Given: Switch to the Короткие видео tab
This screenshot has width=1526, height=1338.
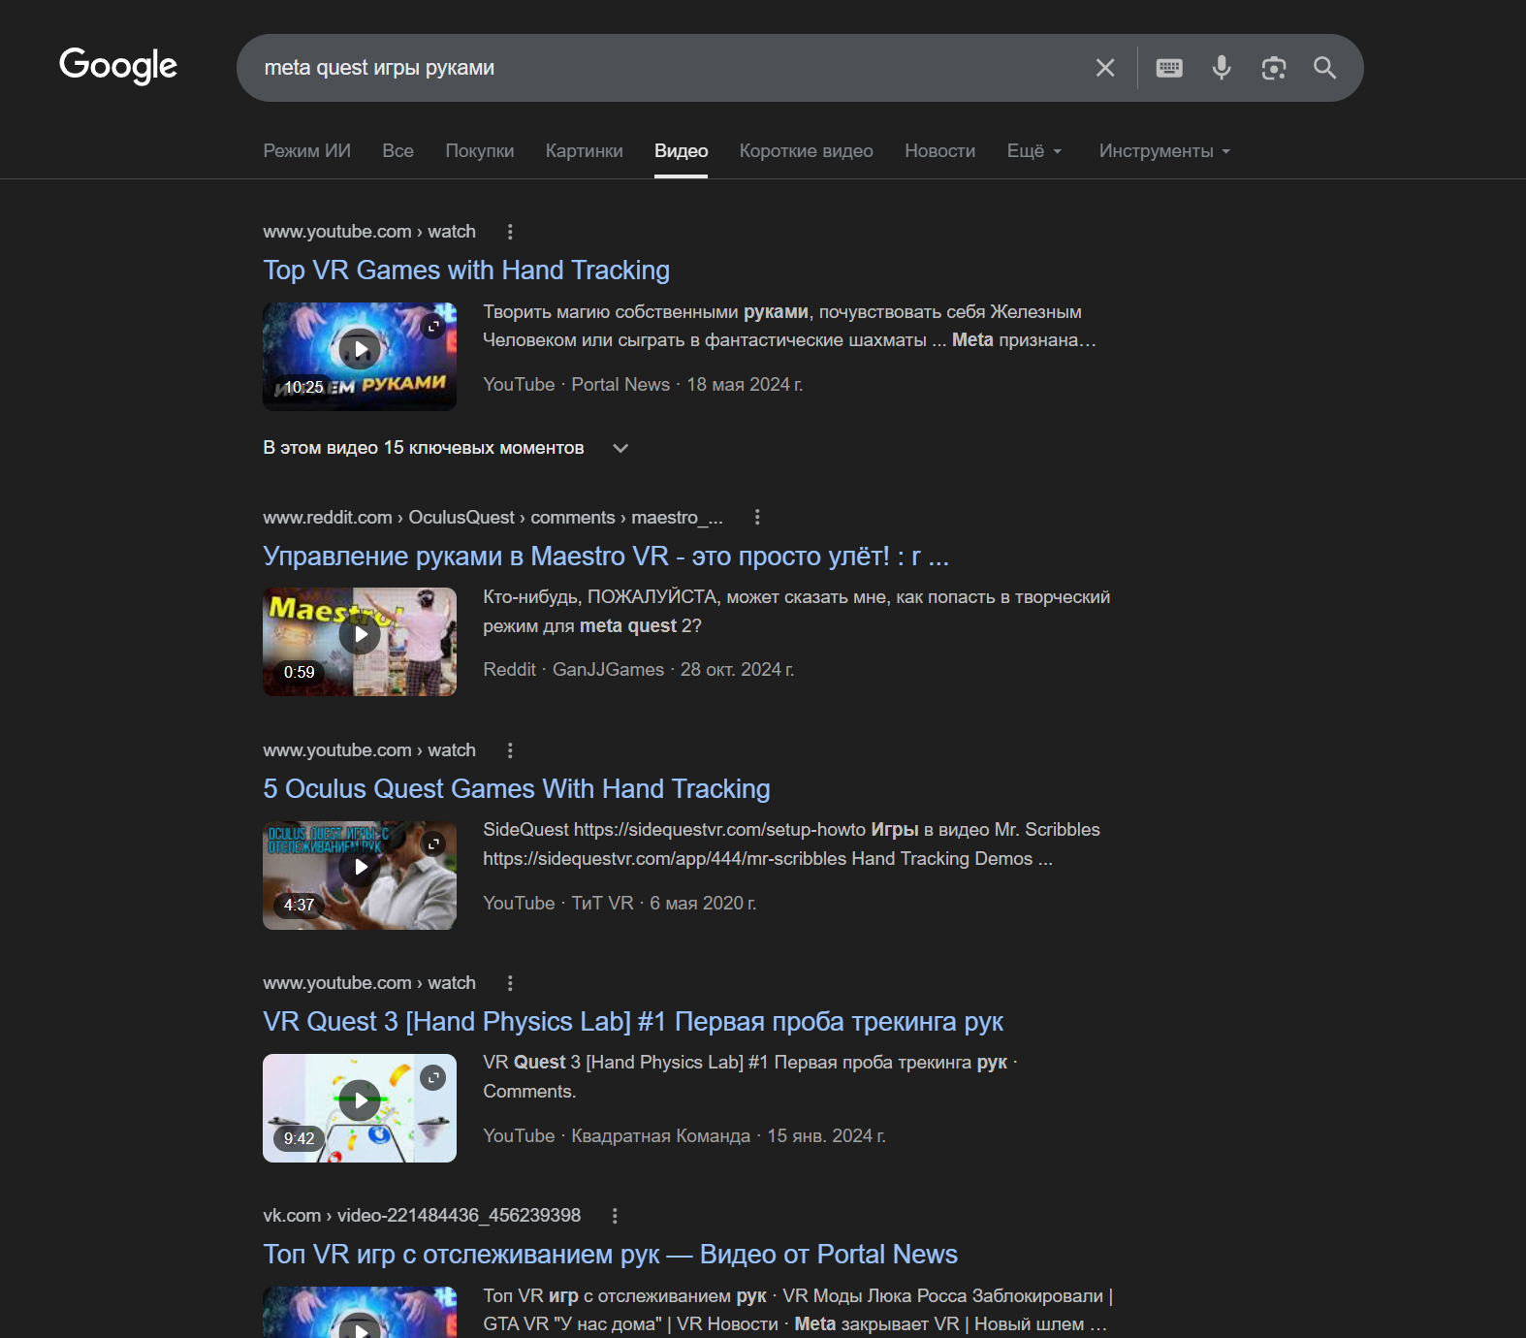Looking at the screenshot, I should tap(807, 151).
